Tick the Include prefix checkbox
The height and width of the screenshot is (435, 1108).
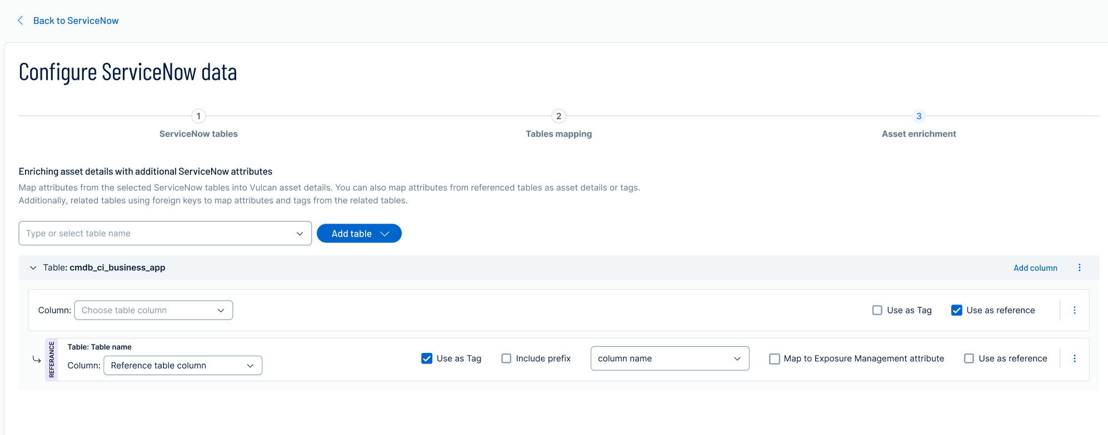tap(506, 358)
